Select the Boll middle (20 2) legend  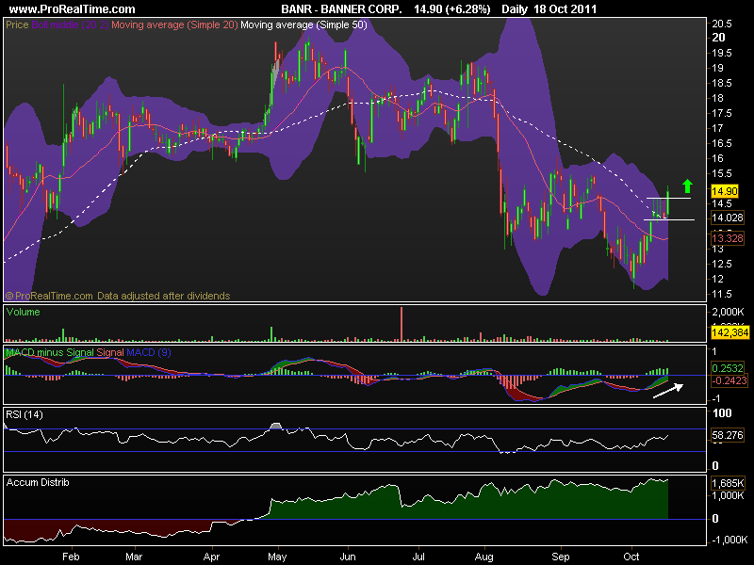70,25
